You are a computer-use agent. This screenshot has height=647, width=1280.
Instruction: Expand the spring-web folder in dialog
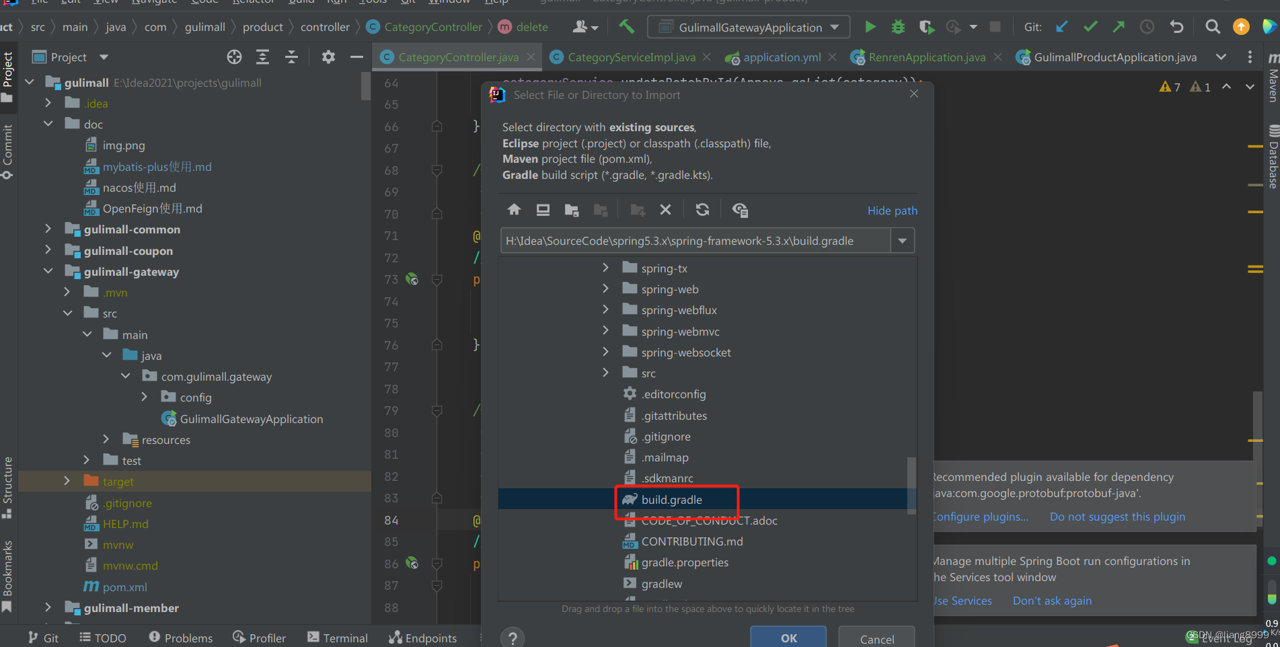(605, 289)
